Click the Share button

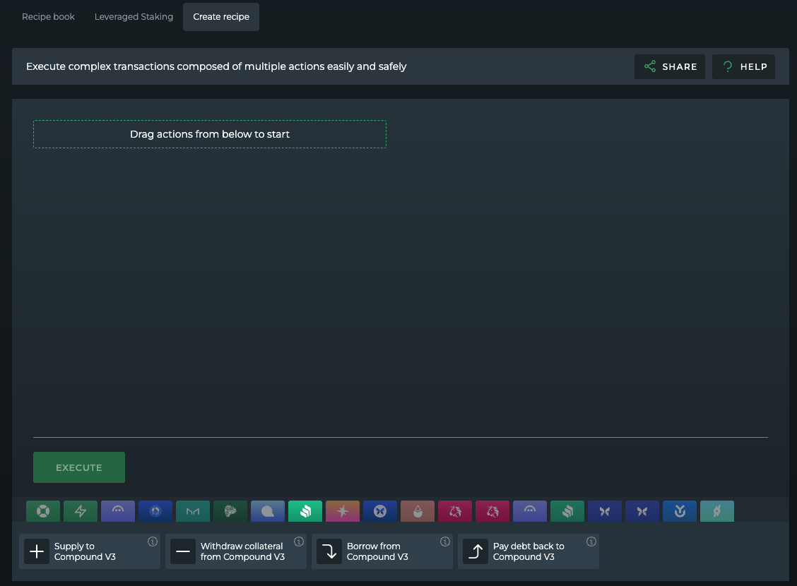pyautogui.click(x=670, y=66)
